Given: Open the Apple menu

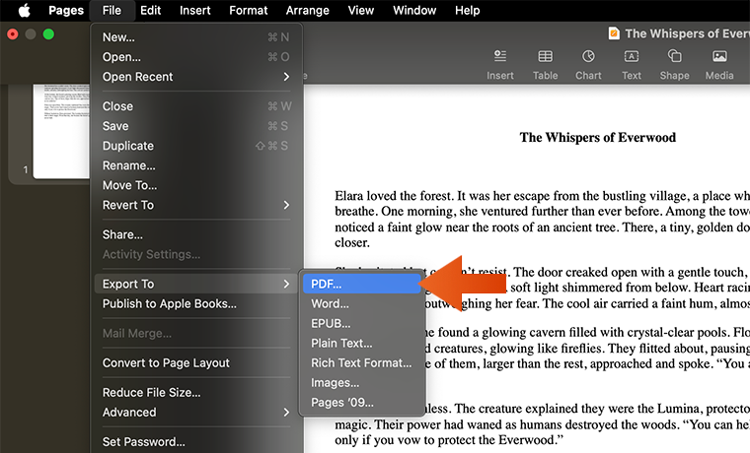Looking at the screenshot, I should pos(24,10).
